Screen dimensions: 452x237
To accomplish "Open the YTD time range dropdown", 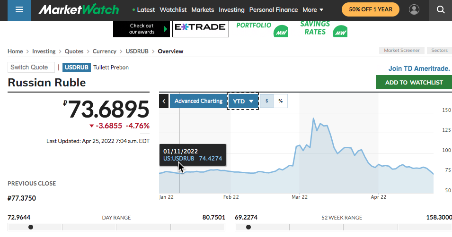I will [x=243, y=101].
